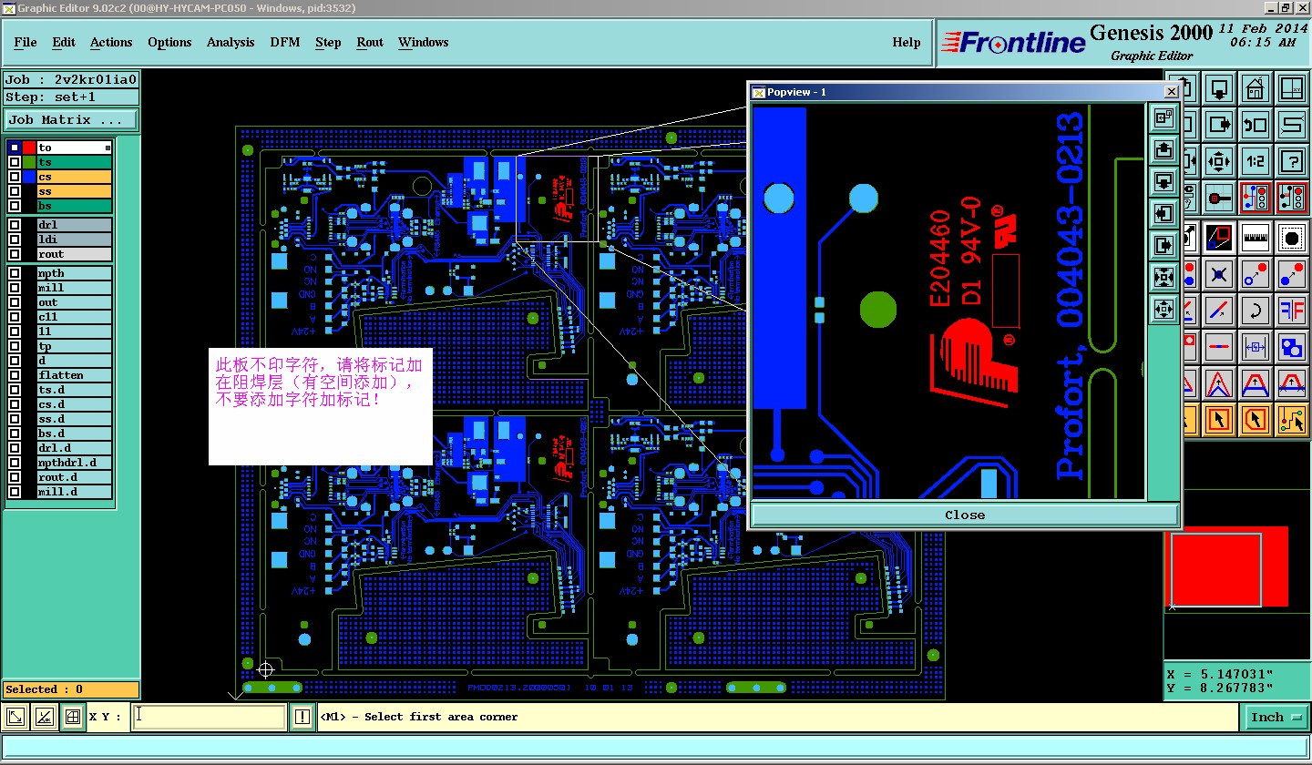Click the green color swatch of ts layer
1312x765 pixels.
click(29, 162)
